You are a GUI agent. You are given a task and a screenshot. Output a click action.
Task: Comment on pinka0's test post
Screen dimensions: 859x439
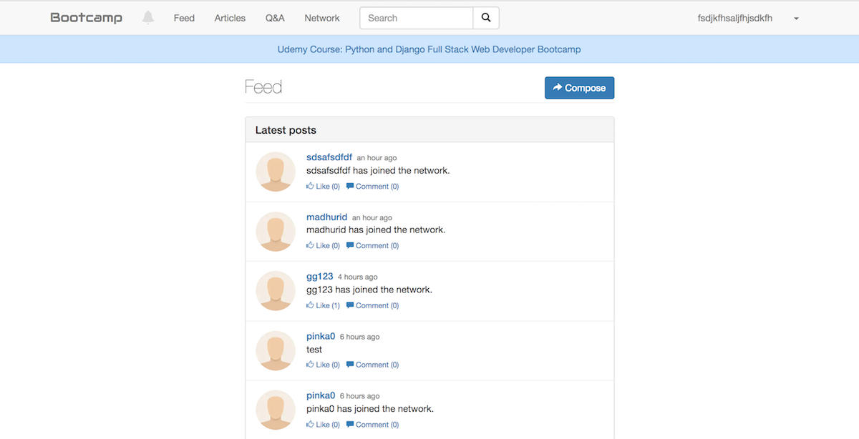point(372,365)
